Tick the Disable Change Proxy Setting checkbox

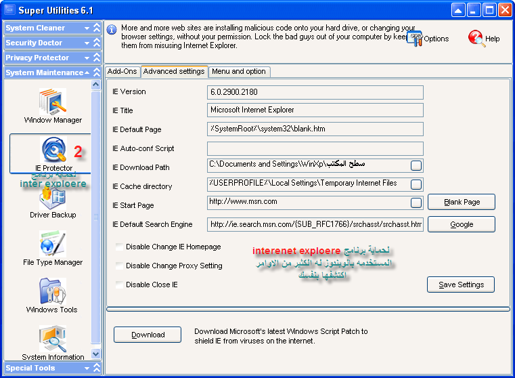pos(119,266)
